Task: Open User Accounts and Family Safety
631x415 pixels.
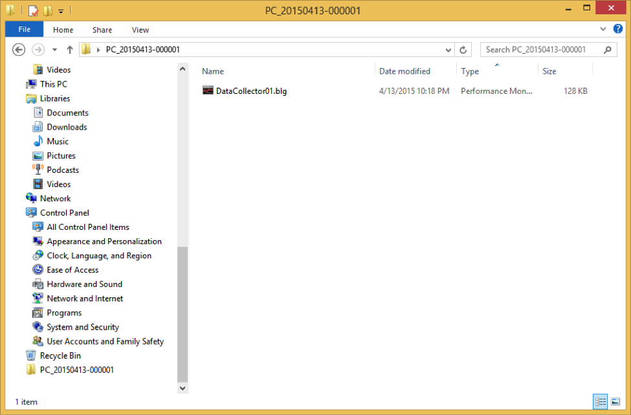Action: pos(105,341)
